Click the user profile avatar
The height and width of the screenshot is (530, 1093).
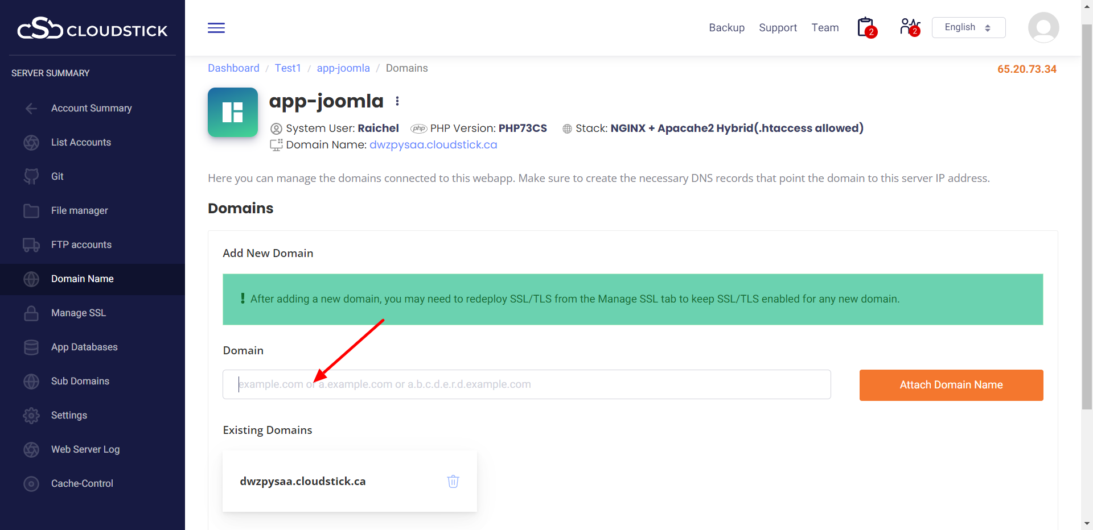tap(1043, 27)
